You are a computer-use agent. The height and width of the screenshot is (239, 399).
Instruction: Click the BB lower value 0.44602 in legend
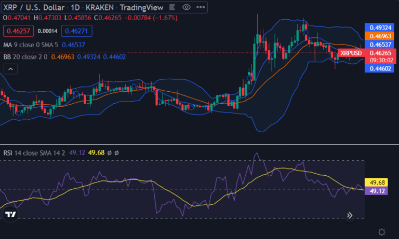click(x=114, y=57)
